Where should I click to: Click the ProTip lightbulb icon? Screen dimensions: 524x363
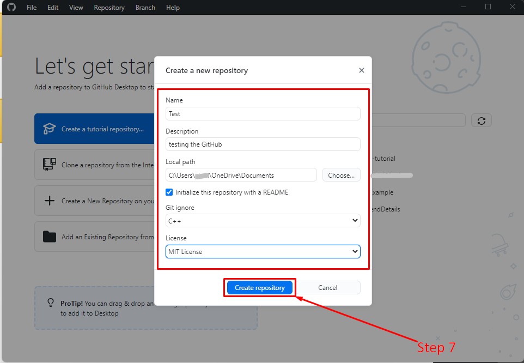click(x=51, y=303)
